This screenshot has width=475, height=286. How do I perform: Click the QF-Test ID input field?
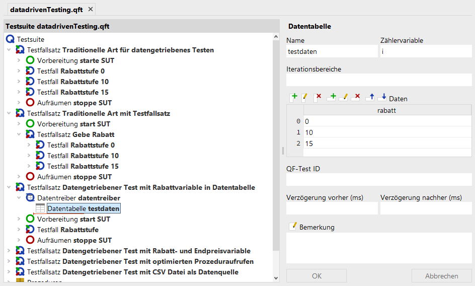tap(379, 180)
